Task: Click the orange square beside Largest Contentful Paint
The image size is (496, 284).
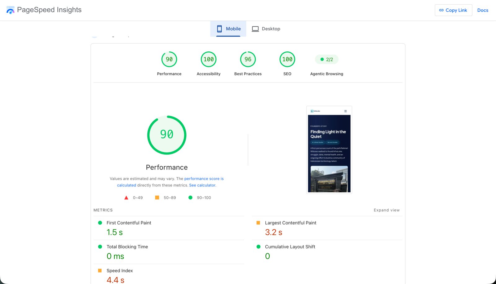Action: tap(258, 223)
